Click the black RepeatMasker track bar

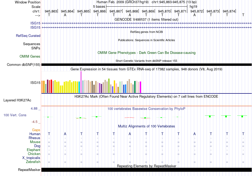point(146,170)
